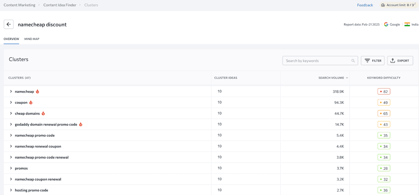Click the keyword difficulty badge 65
This screenshot has width=419, height=195.
pos(384,113)
